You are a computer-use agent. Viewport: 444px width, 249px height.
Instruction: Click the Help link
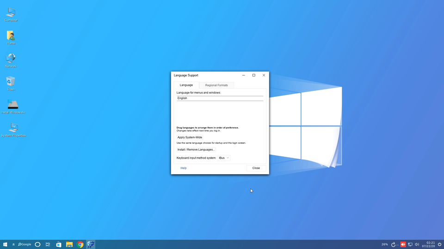tap(184, 168)
